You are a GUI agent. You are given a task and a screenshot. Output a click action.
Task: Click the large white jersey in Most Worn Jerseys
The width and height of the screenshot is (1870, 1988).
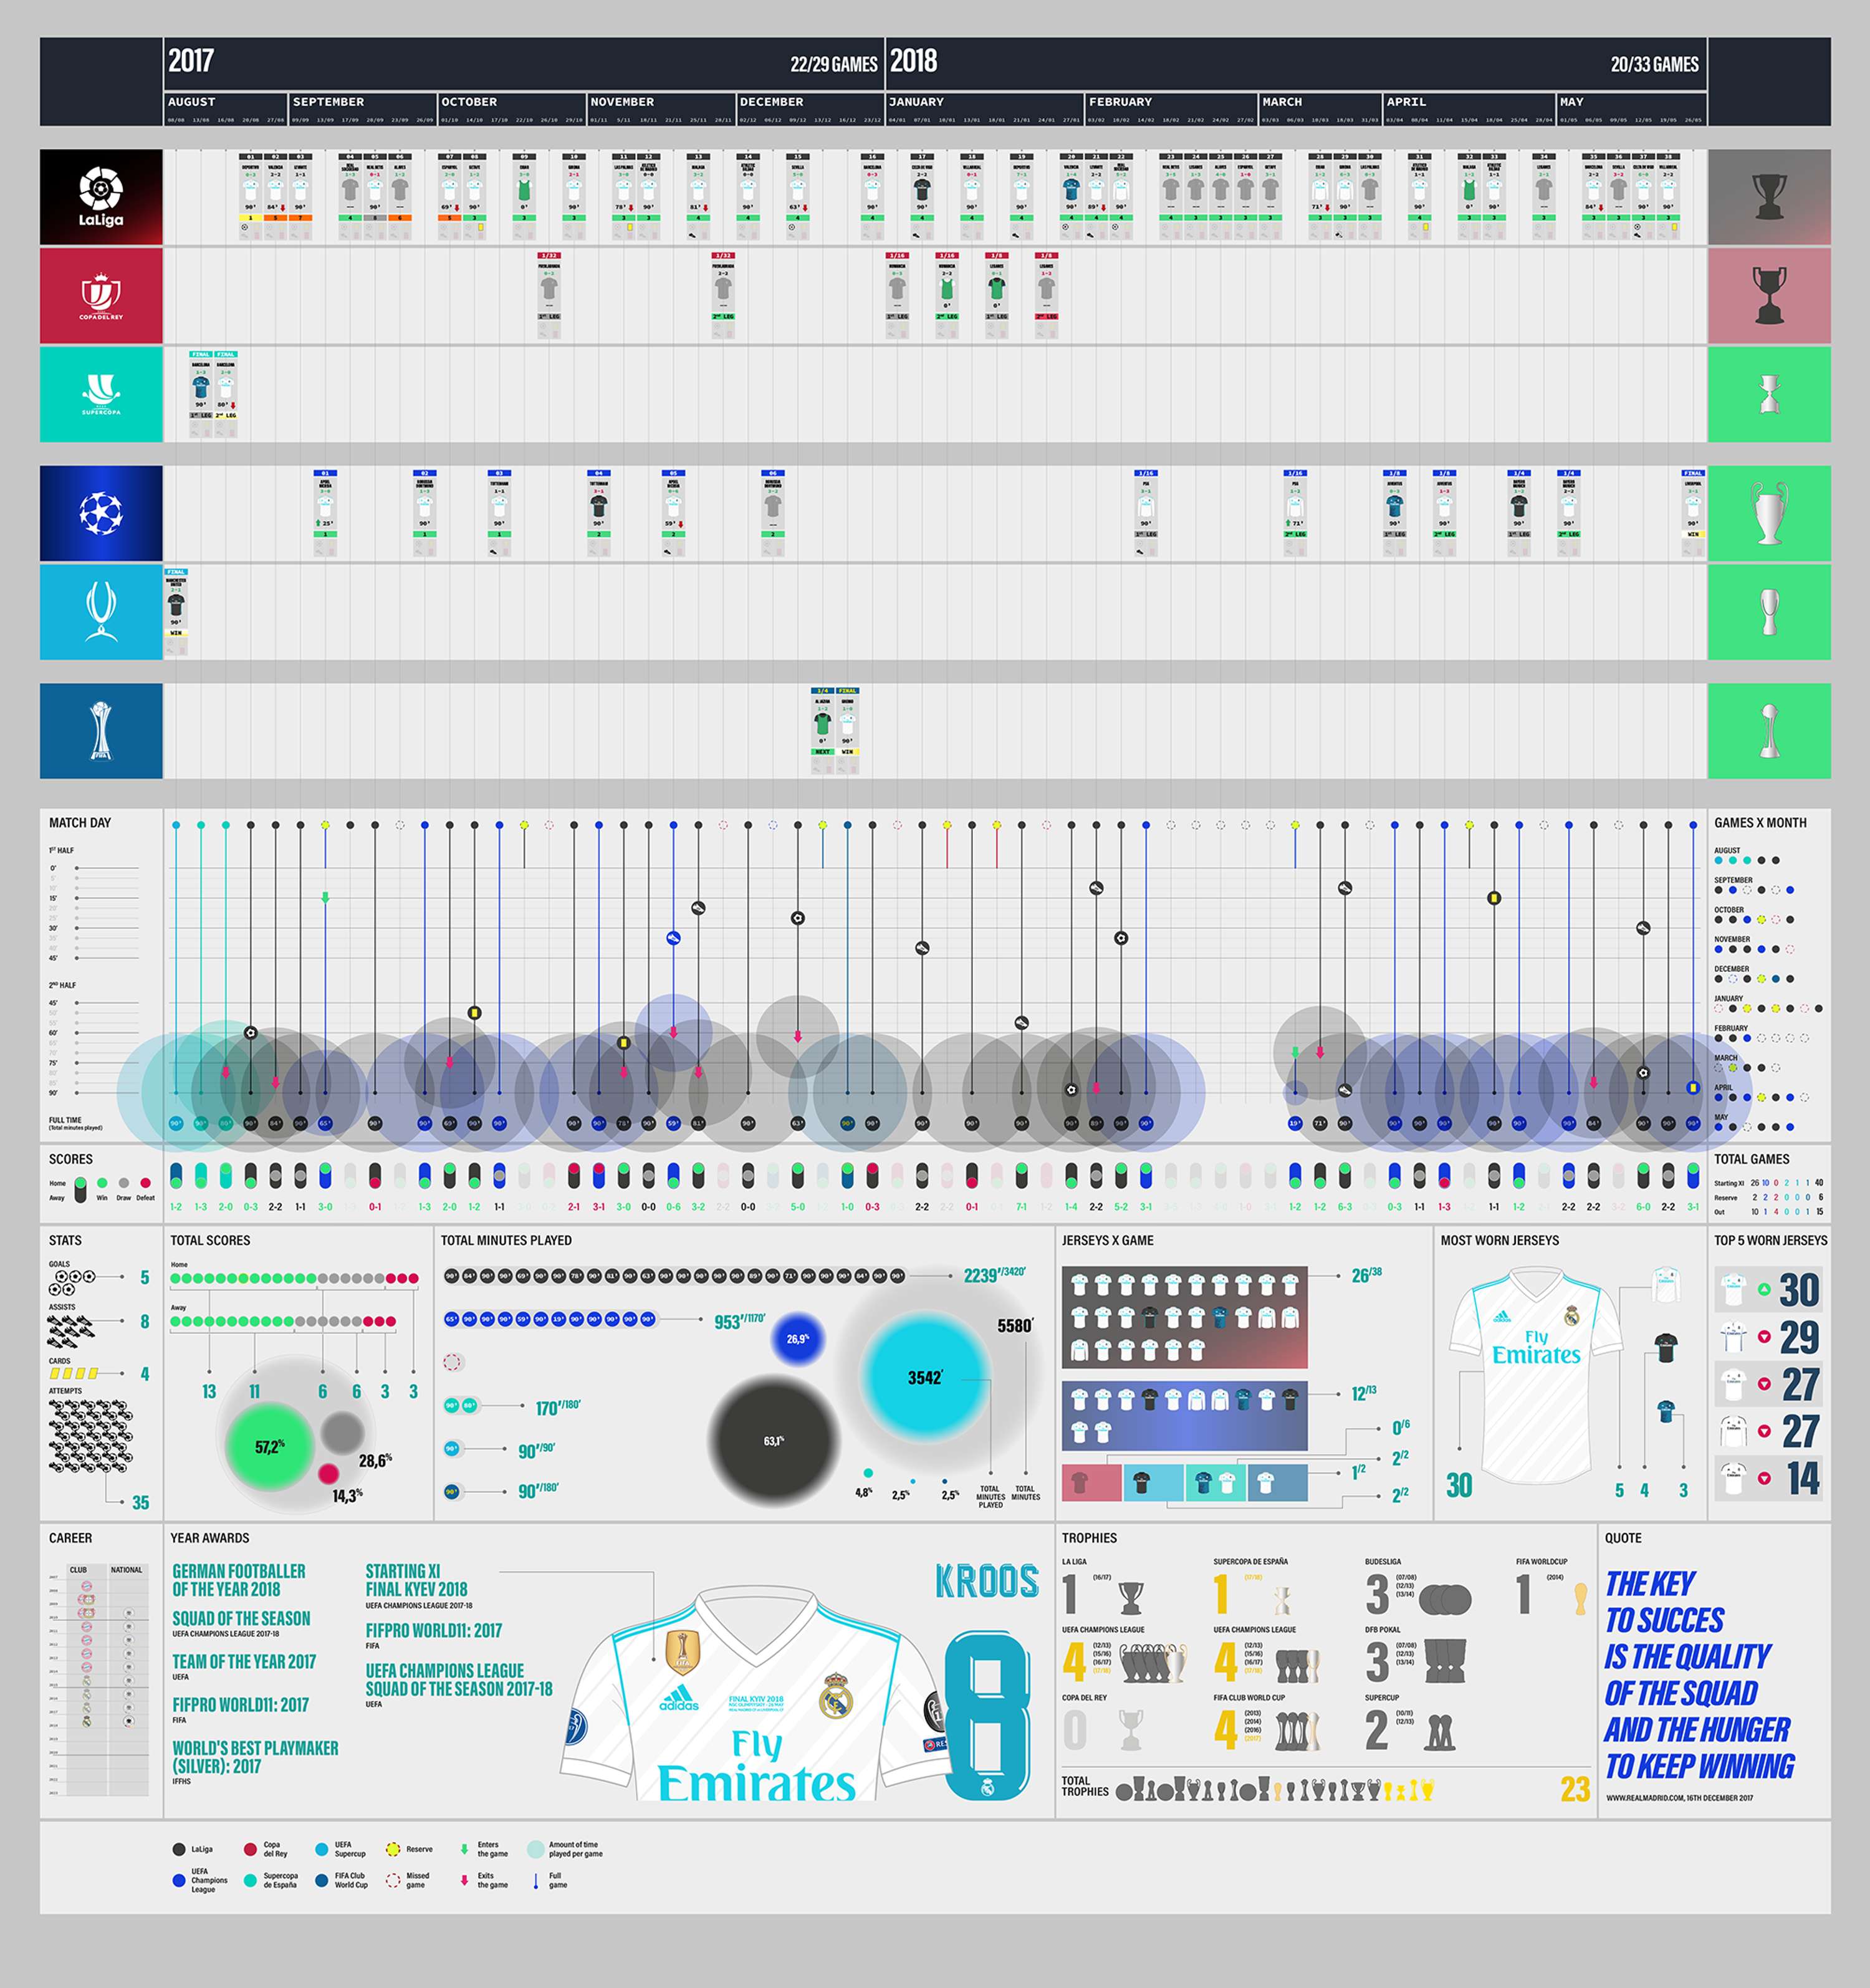pyautogui.click(x=1535, y=1375)
